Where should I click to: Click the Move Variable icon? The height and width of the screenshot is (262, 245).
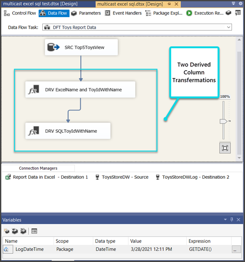15,231
